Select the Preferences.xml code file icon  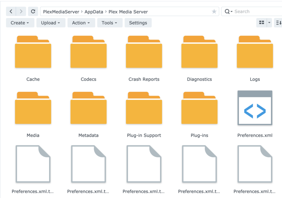pyautogui.click(x=255, y=108)
